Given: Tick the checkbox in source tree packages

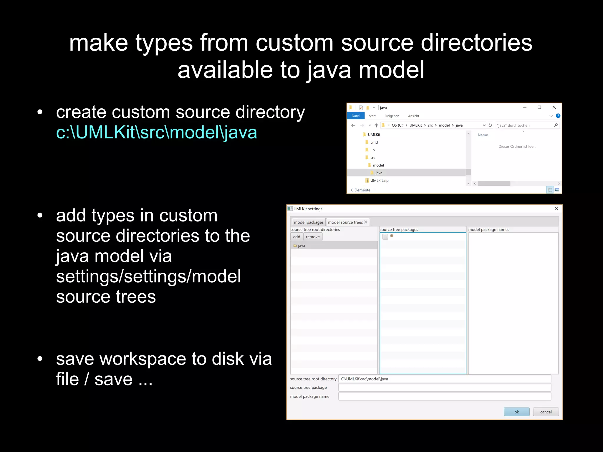Looking at the screenshot, I should pyautogui.click(x=385, y=236).
